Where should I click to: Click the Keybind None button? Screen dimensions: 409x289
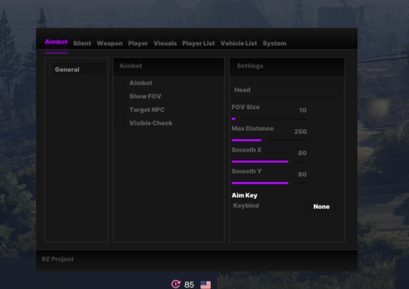(x=321, y=207)
